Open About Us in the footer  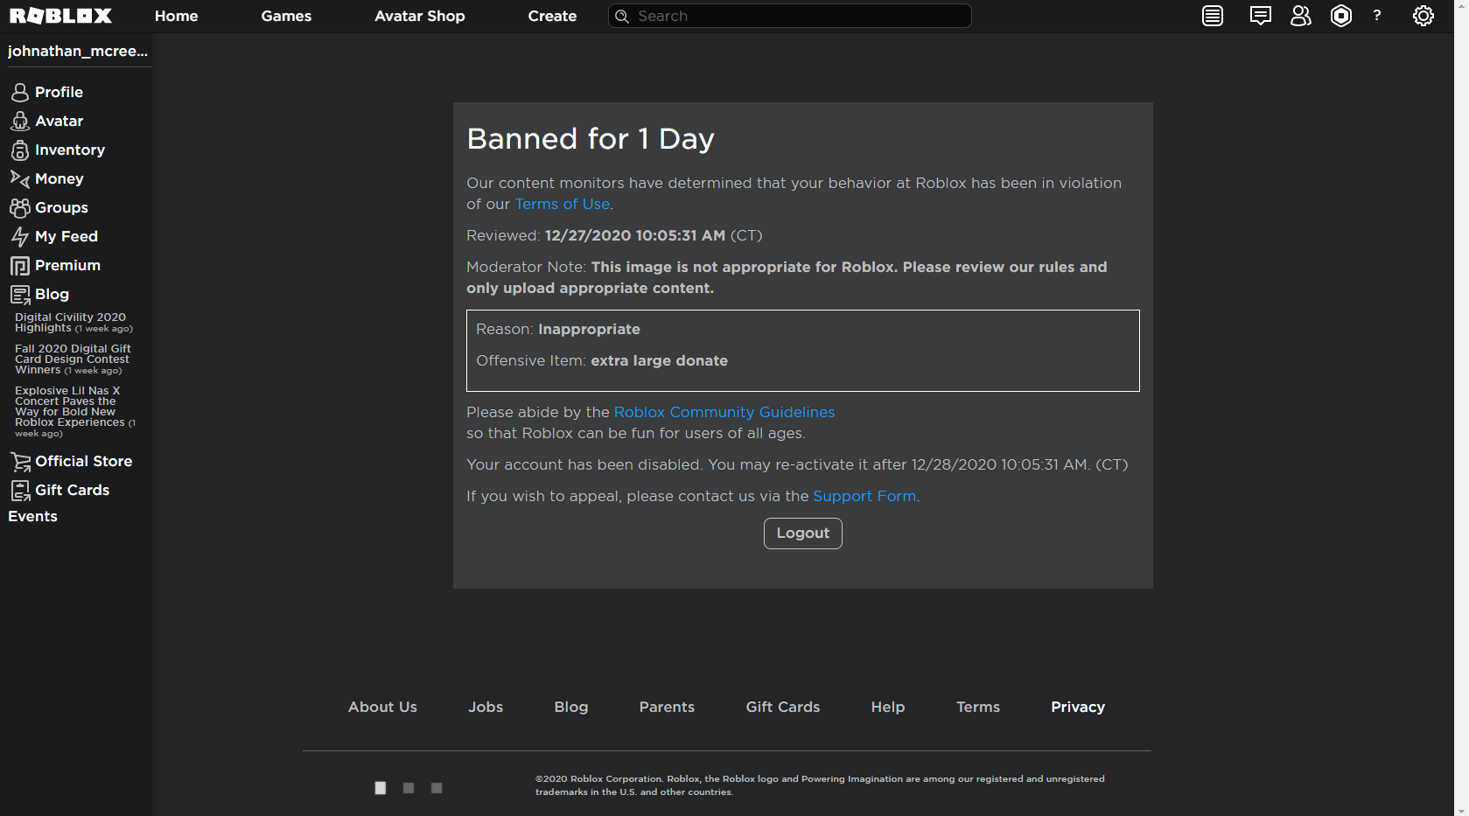pos(382,707)
